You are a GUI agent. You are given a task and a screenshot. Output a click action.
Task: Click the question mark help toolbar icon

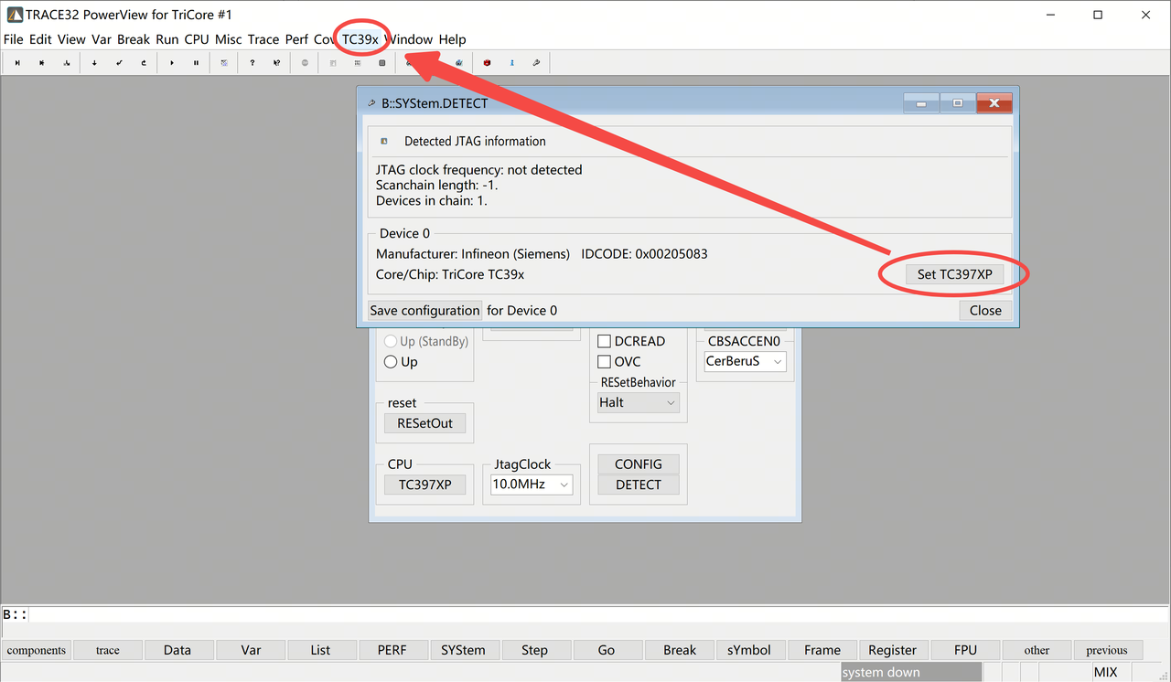click(x=252, y=63)
